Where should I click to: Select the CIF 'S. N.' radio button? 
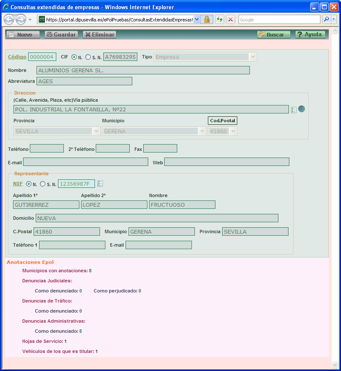tap(88, 57)
